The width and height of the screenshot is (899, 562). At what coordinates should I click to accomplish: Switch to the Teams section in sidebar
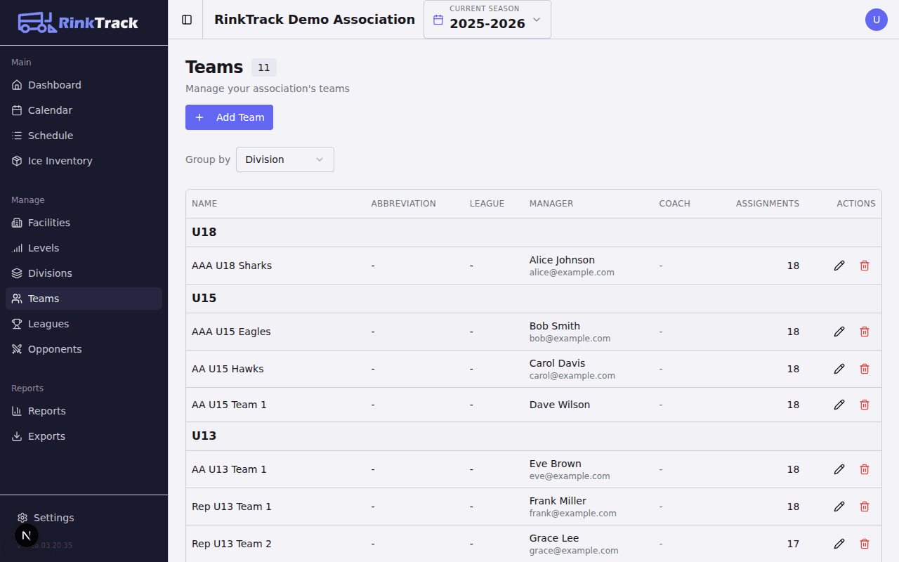coord(44,298)
